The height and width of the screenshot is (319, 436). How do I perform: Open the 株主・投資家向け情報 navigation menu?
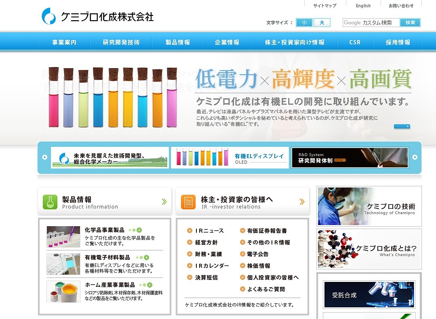click(295, 42)
